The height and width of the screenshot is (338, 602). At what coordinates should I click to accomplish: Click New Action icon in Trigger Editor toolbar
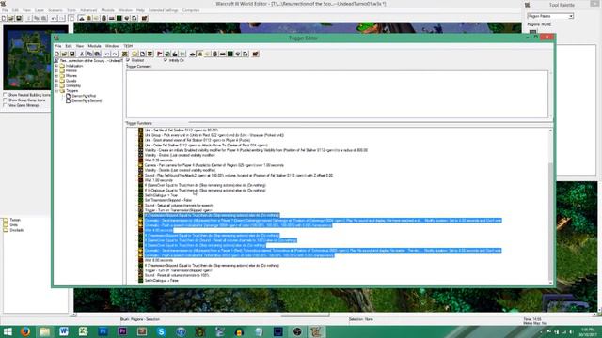(x=175, y=54)
